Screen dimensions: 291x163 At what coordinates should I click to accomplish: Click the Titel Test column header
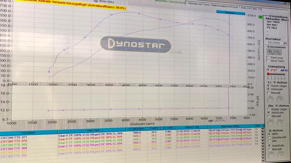pos(92,130)
